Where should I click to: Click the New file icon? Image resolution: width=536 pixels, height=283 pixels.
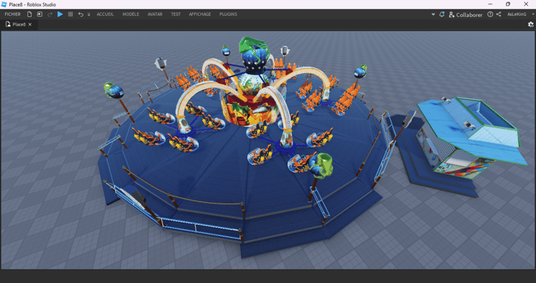pyautogui.click(x=30, y=14)
